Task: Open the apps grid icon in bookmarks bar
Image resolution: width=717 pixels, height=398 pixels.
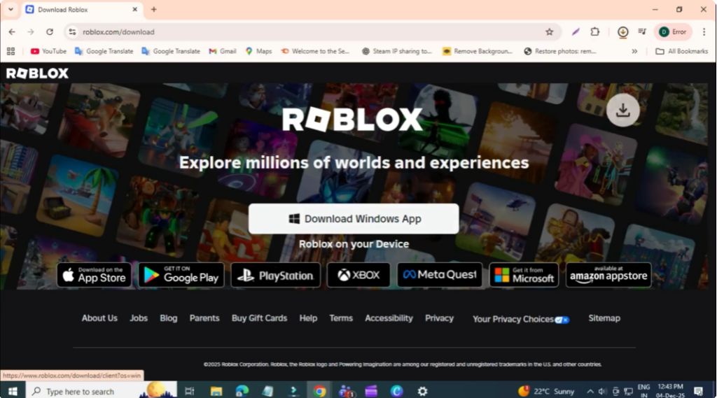Action: (x=11, y=51)
